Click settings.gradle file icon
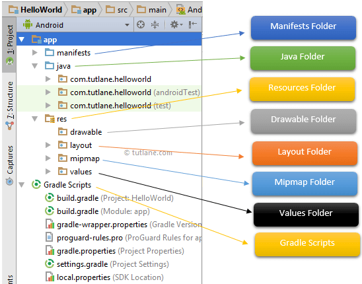 click(50, 264)
